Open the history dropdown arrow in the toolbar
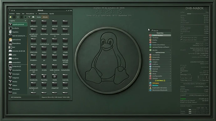216x121 pixels. point(18,17)
